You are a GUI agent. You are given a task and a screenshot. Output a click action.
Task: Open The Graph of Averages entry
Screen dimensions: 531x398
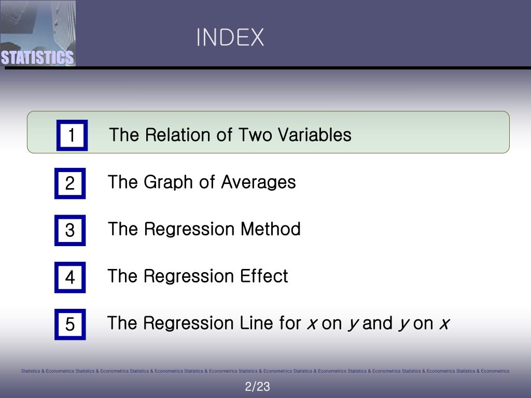point(202,182)
